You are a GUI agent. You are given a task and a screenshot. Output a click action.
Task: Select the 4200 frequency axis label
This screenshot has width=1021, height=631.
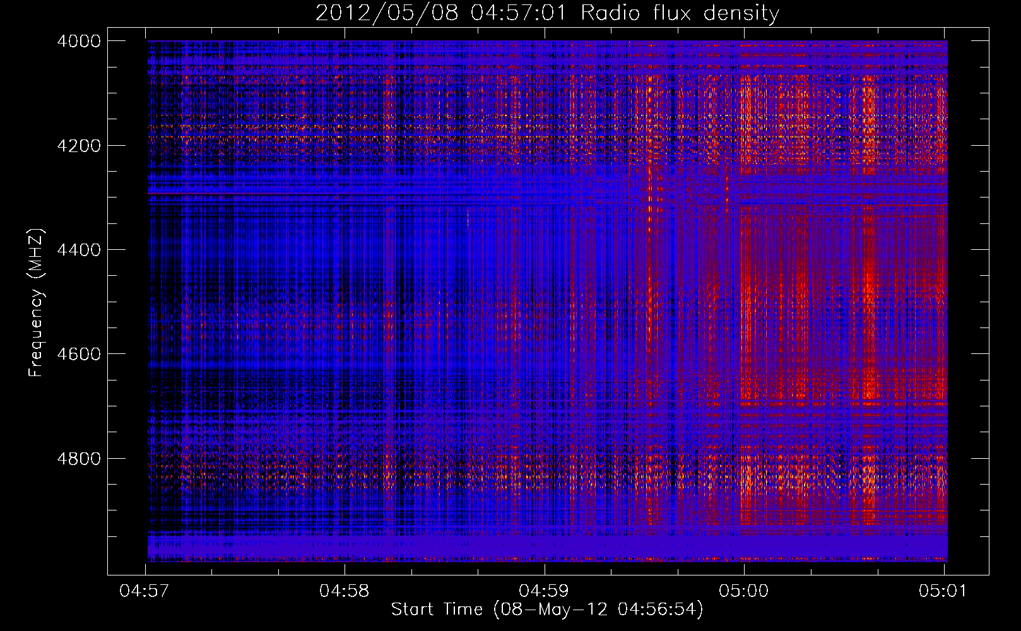click(79, 146)
